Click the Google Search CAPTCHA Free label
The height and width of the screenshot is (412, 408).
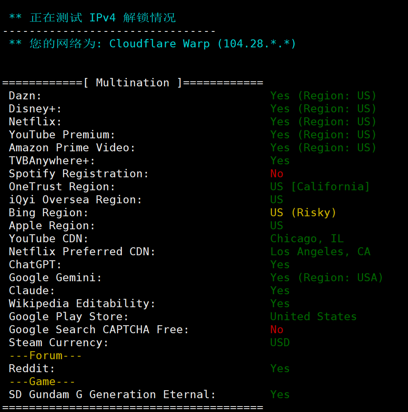coord(99,330)
